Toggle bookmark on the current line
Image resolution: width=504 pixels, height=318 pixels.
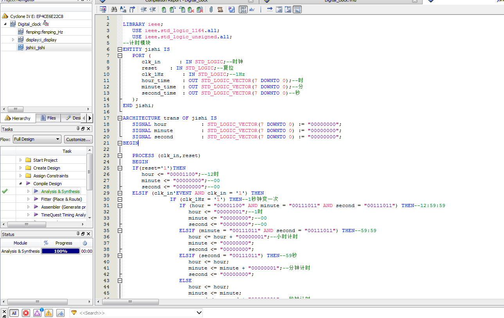tap(164, 9)
